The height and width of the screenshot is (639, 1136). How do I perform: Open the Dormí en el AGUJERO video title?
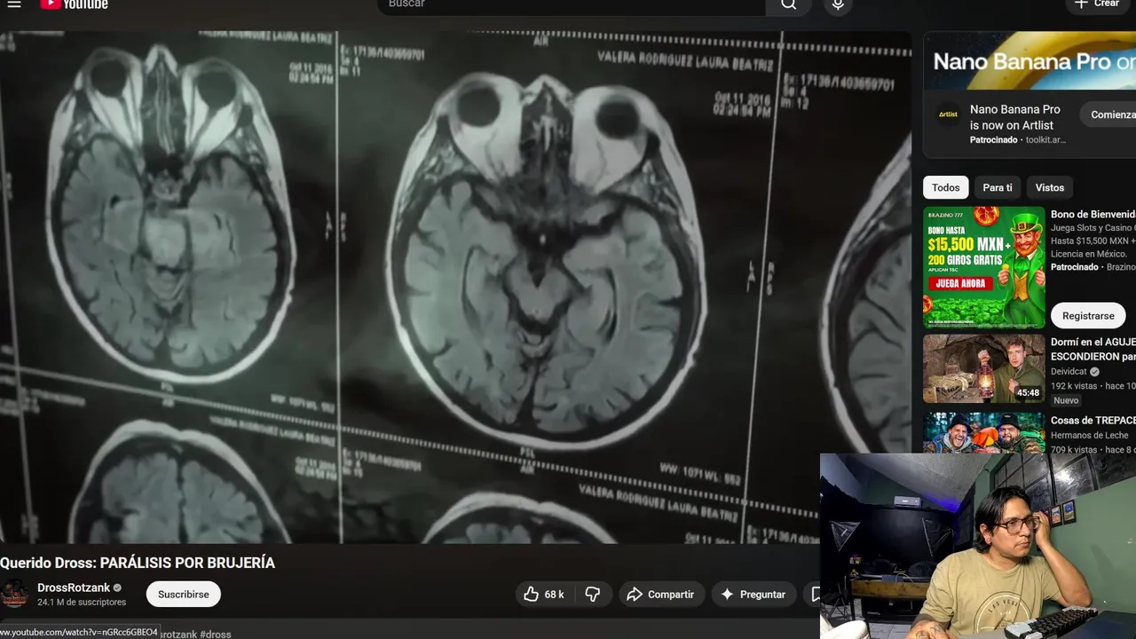click(1093, 349)
